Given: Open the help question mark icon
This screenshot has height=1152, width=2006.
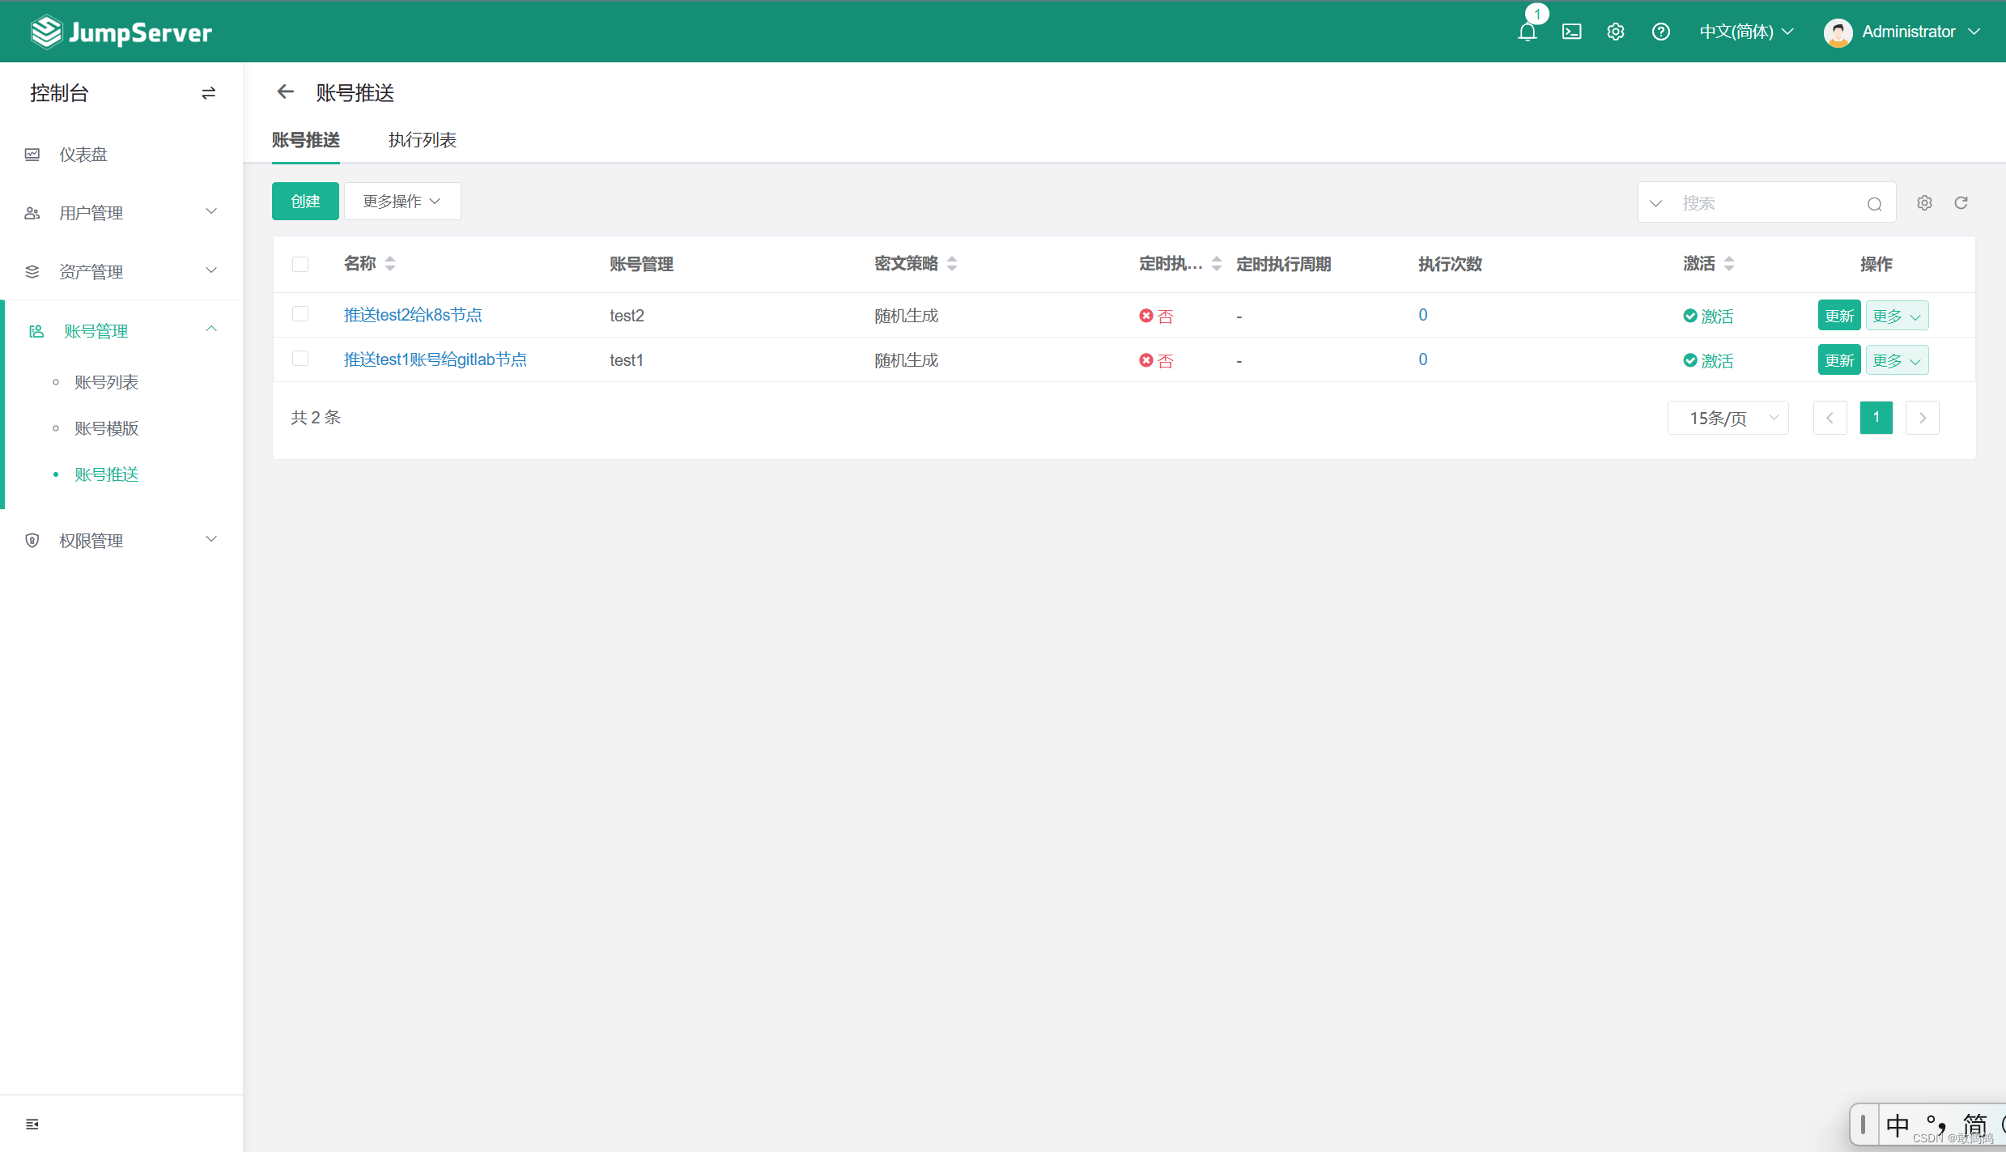Looking at the screenshot, I should [1660, 32].
